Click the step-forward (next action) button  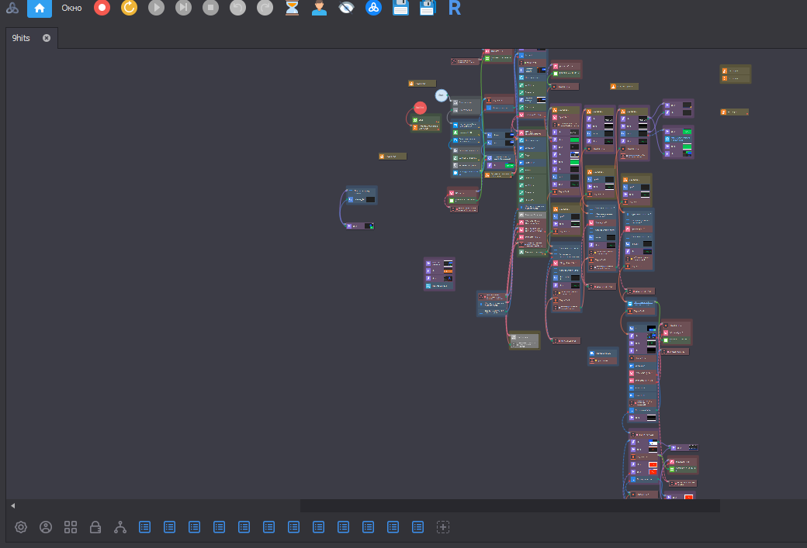click(183, 9)
